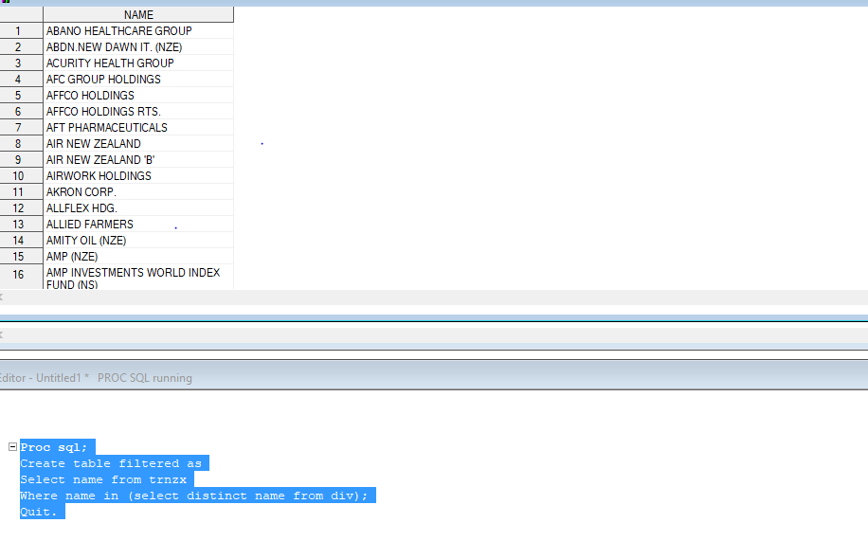Click the highlighted Quit statement in the editor
Viewport: 868px width, 559px height.
(x=41, y=511)
